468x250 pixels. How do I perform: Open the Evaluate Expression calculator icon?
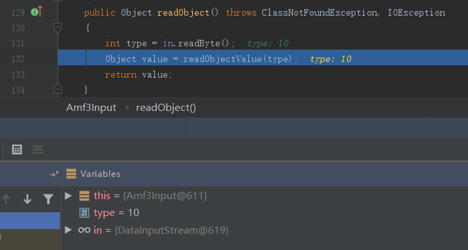(x=17, y=149)
